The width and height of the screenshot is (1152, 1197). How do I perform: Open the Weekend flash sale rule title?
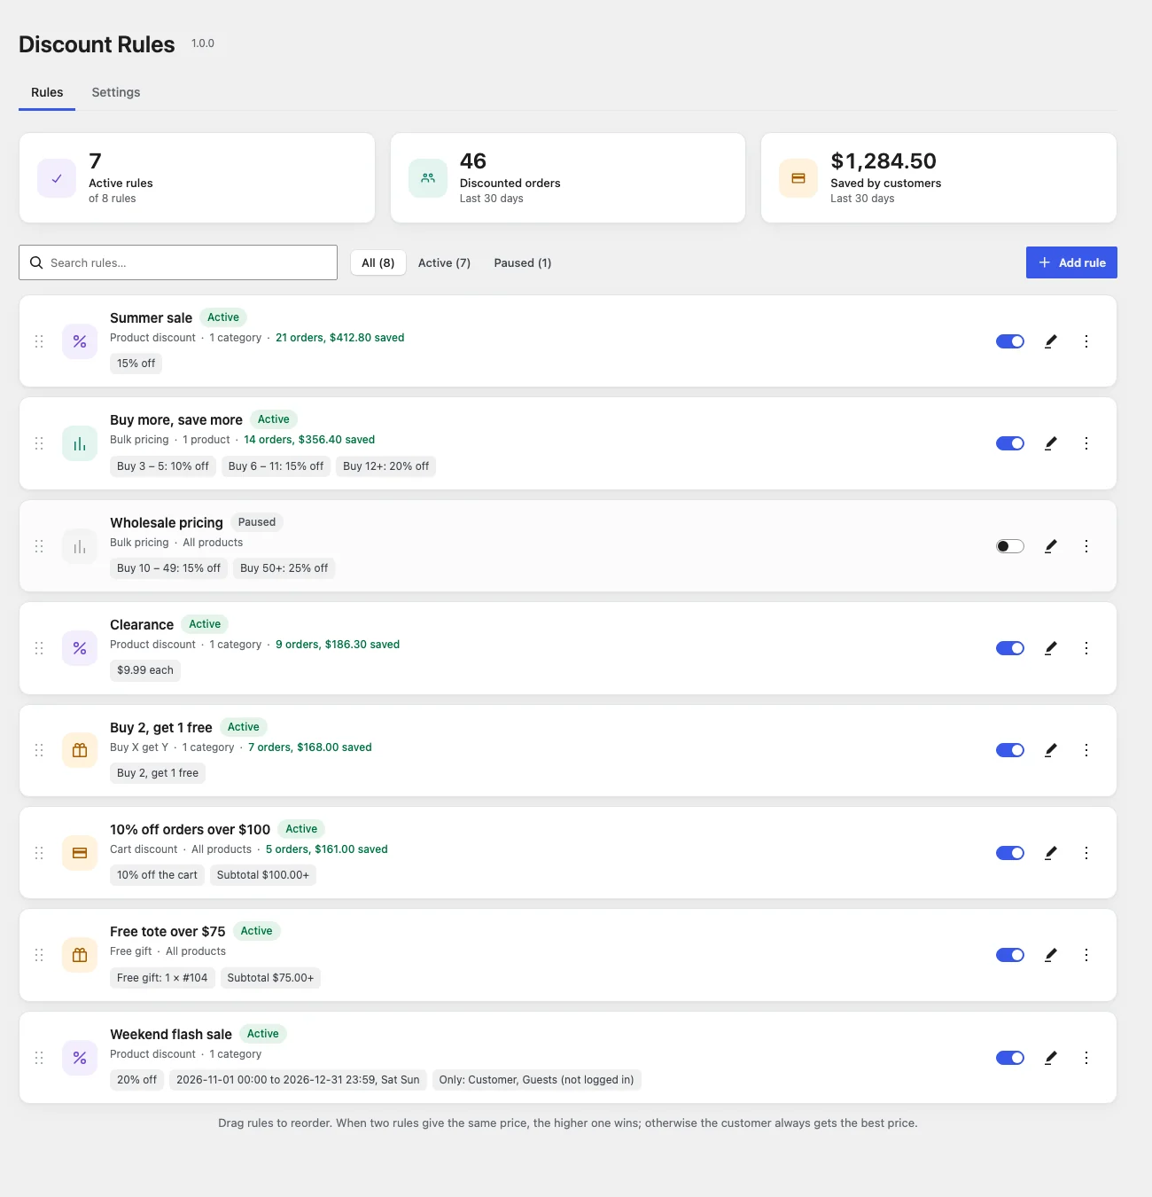tap(171, 1034)
